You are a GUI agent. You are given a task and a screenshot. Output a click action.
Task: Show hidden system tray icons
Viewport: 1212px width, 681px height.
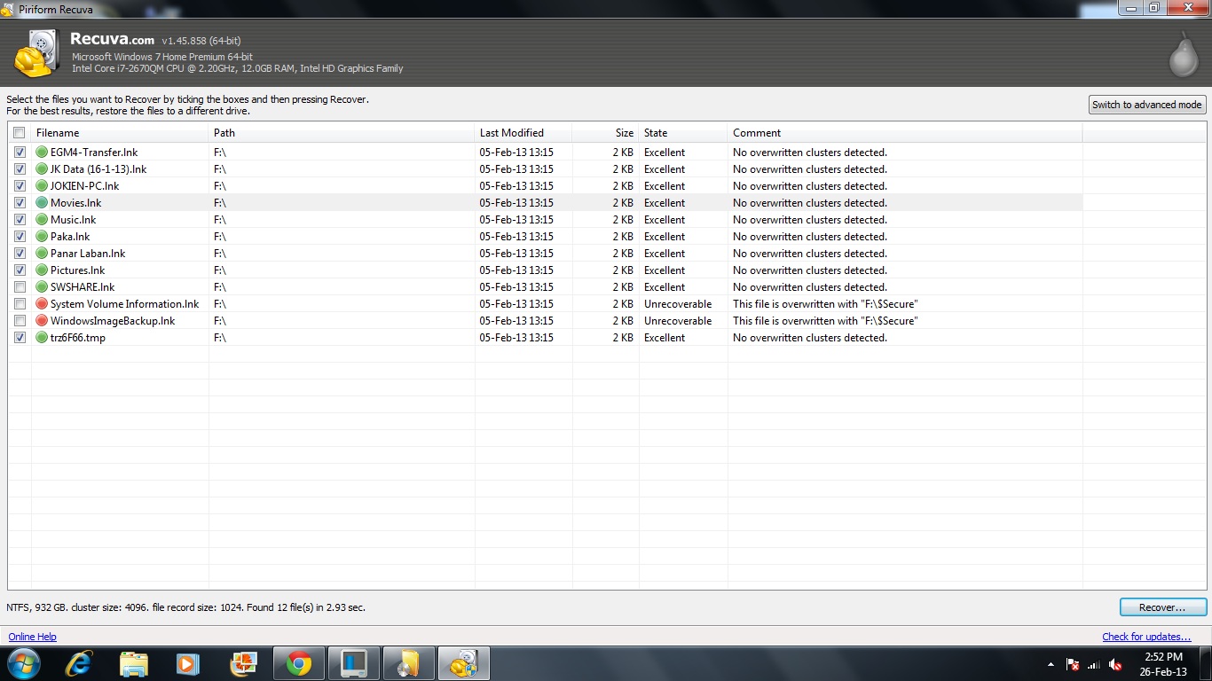pos(1051,665)
